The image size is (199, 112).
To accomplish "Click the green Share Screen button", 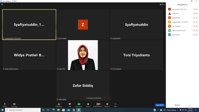I will (x=79, y=105).
